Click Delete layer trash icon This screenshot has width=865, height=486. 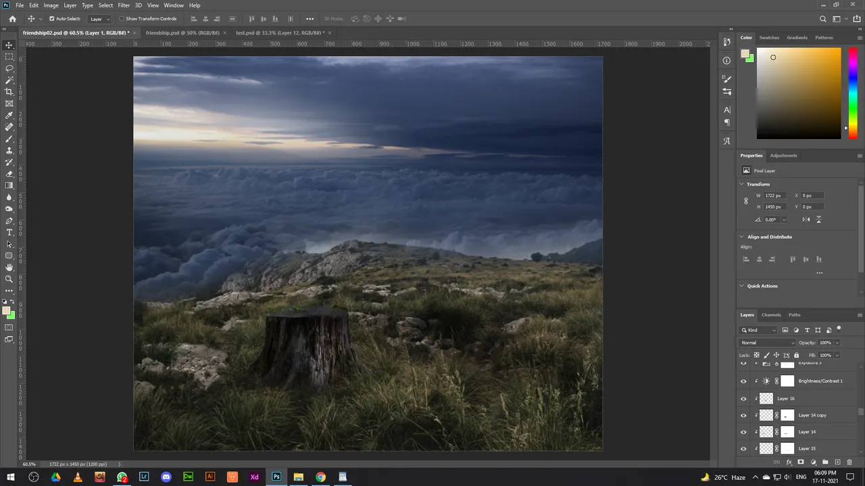click(849, 462)
